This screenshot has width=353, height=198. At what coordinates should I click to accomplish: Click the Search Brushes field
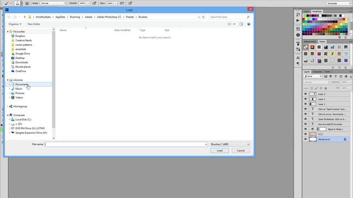[x=229, y=17]
